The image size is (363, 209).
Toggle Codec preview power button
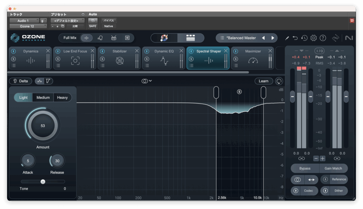pyautogui.click(x=296, y=191)
